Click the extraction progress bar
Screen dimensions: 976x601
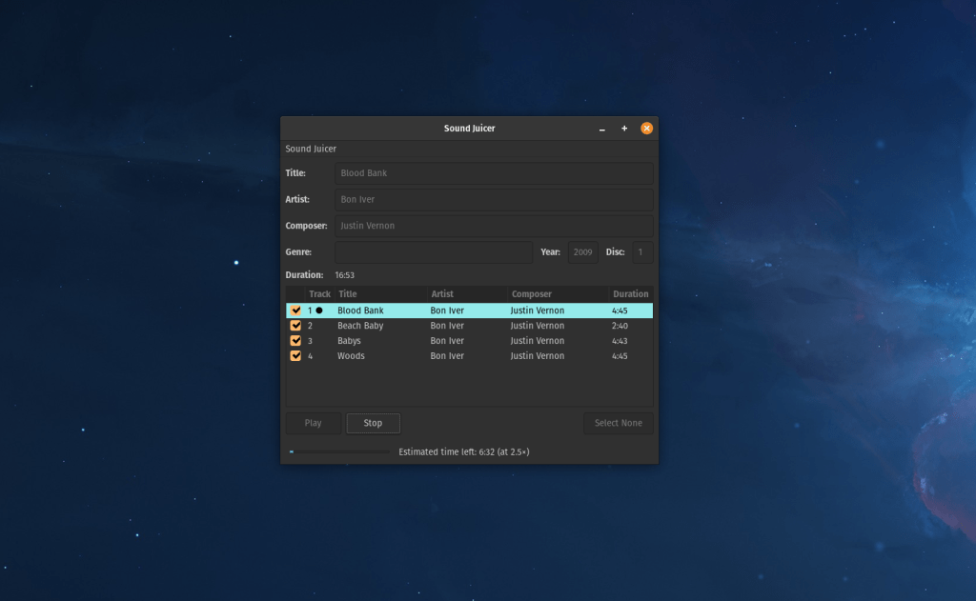click(x=338, y=451)
